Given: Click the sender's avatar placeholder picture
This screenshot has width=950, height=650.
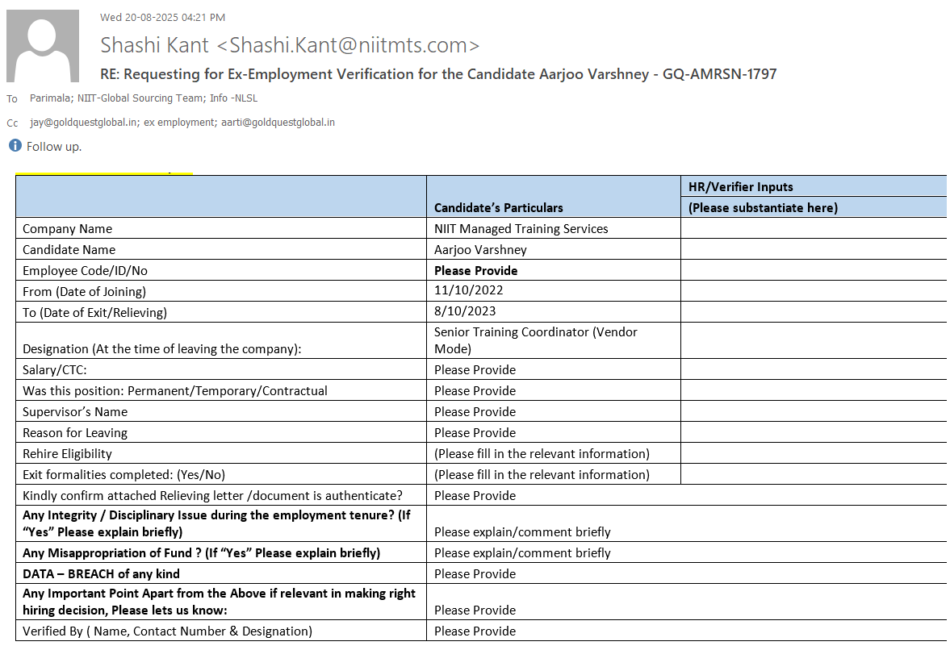Looking at the screenshot, I should click(x=43, y=45).
